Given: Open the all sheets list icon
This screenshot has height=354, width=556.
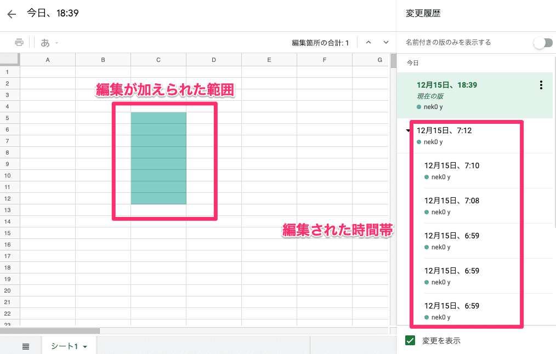Looking at the screenshot, I should tap(26, 346).
